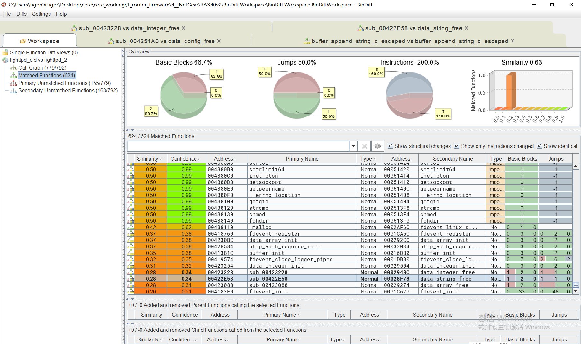Viewport: 581px width, 344px height.
Task: Click flow graph icon on sub_004251A0 tab
Action: point(111,41)
